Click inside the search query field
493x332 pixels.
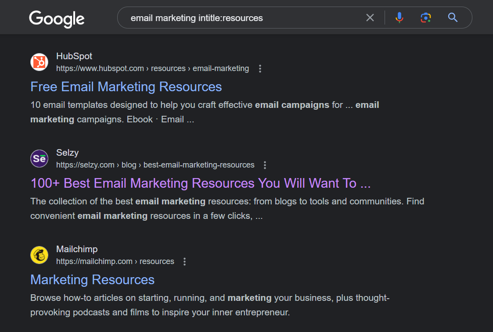pos(241,18)
